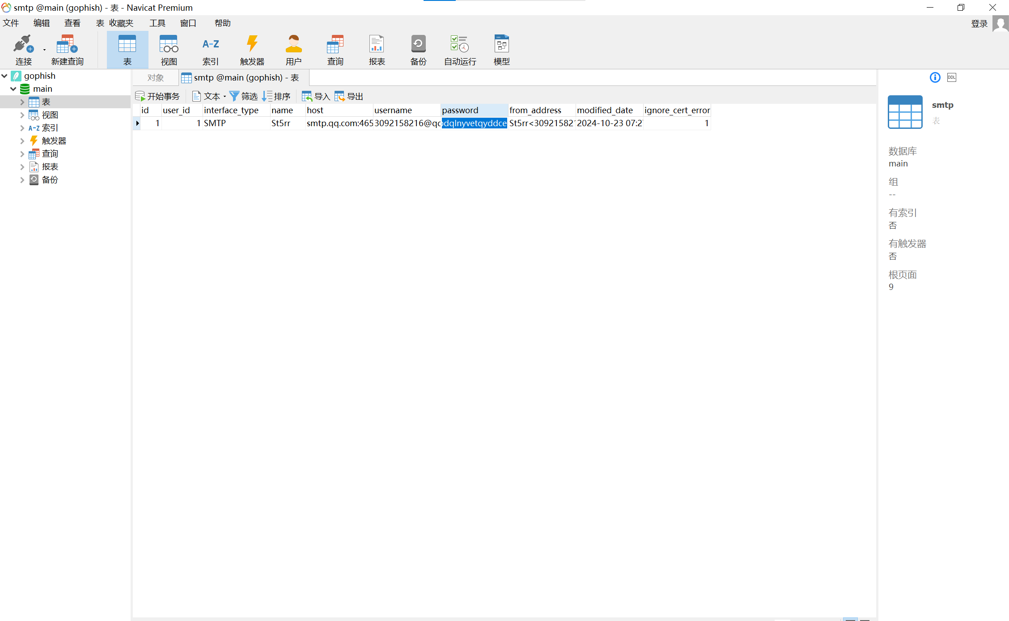Image resolution: width=1009 pixels, height=621 pixels.
Task: Expand the Reports (报表) tree node
Action: [22, 167]
